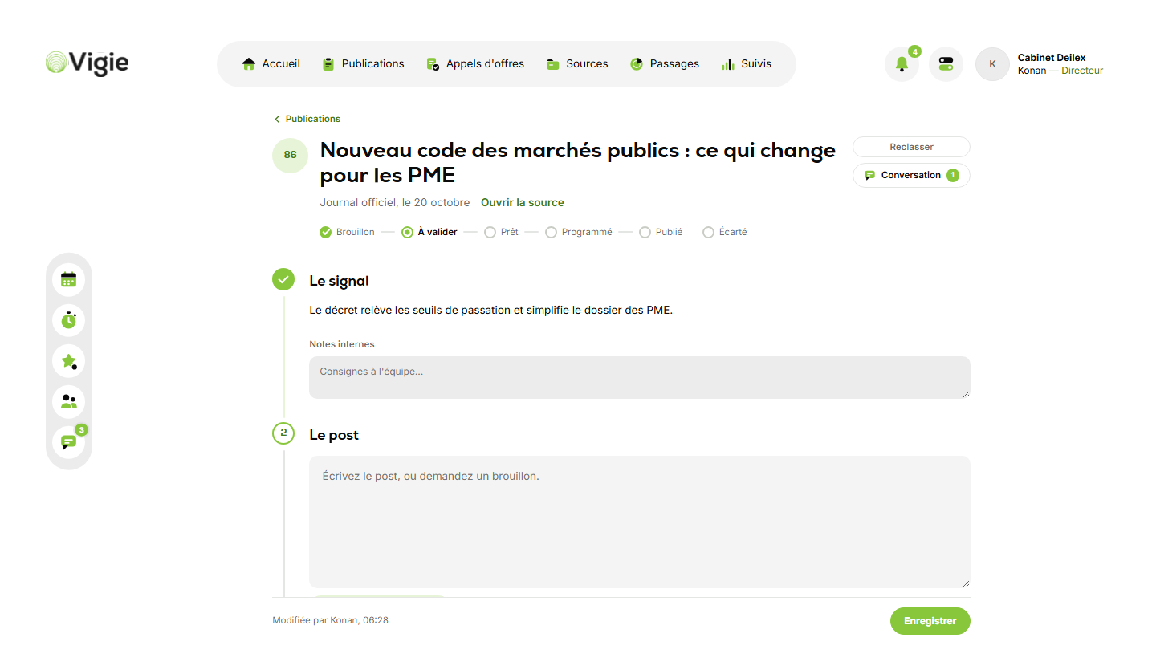Select the À valider status step
The image size is (1156, 658).
(429, 232)
